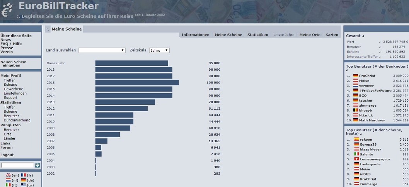This screenshot has height=187, width=409.
Task: Click the 2016 bar in the chart
Action: click(137, 83)
